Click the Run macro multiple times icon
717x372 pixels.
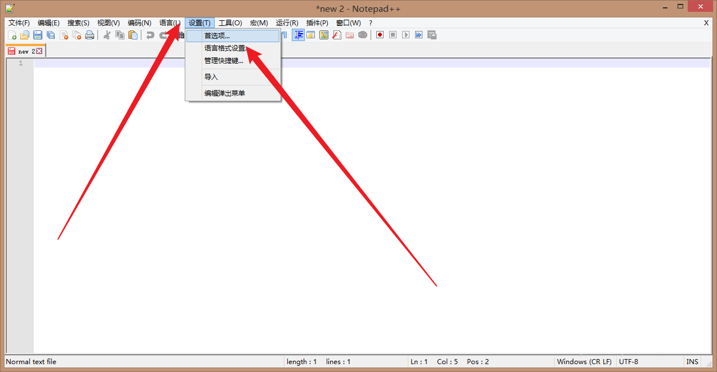419,35
